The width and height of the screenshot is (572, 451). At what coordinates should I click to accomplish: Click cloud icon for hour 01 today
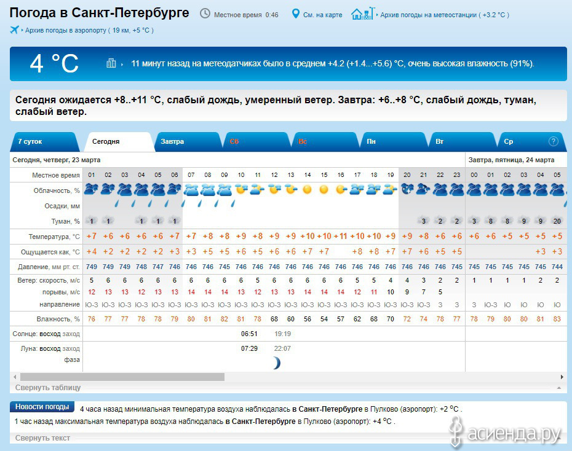coord(91,189)
